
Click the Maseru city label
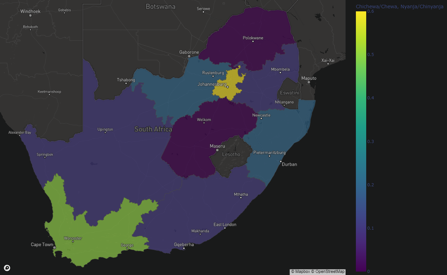pos(217,146)
